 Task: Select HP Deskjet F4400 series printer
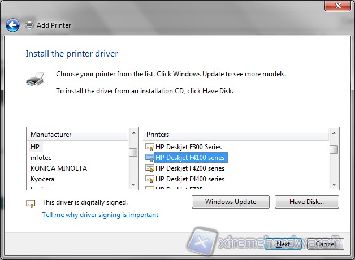[190, 179]
